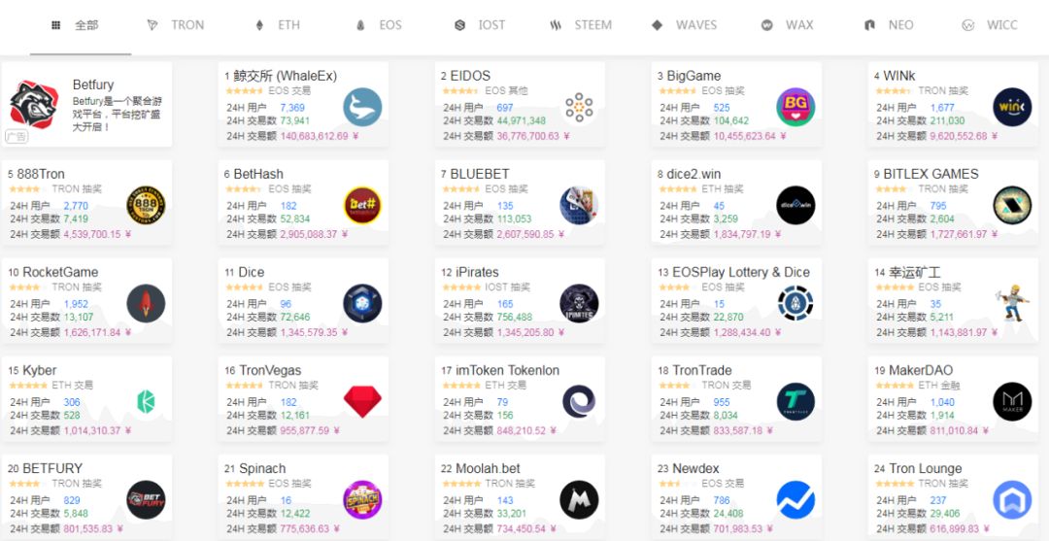The width and height of the screenshot is (1049, 541).
Task: Open the BigGame BG logo
Action: pos(795,107)
